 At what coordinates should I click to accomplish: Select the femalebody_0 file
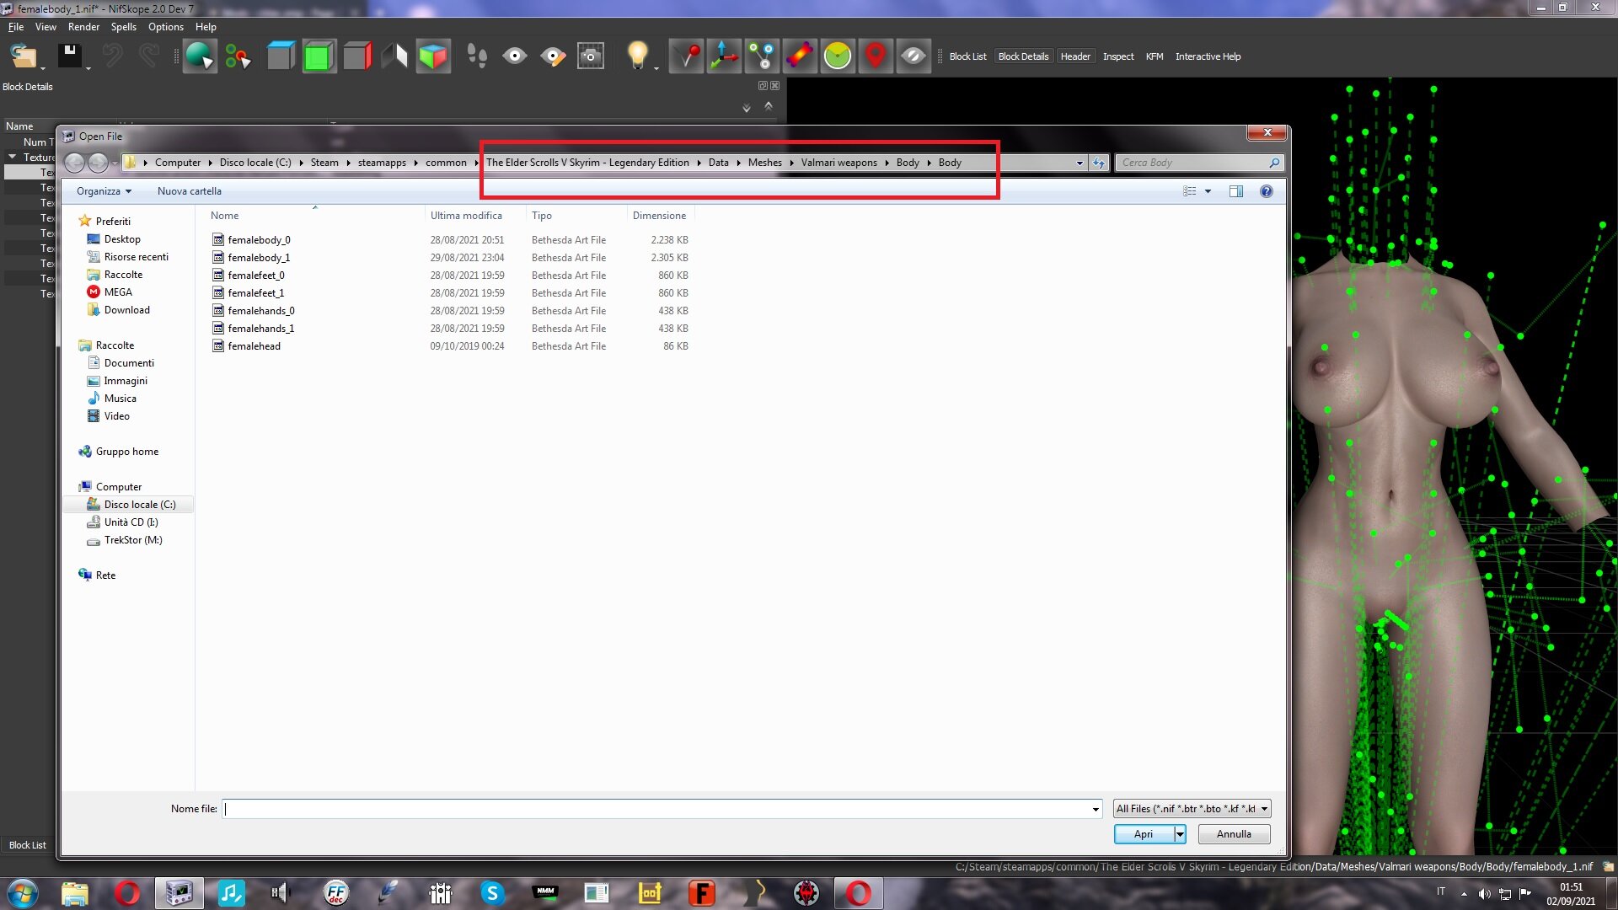259,240
